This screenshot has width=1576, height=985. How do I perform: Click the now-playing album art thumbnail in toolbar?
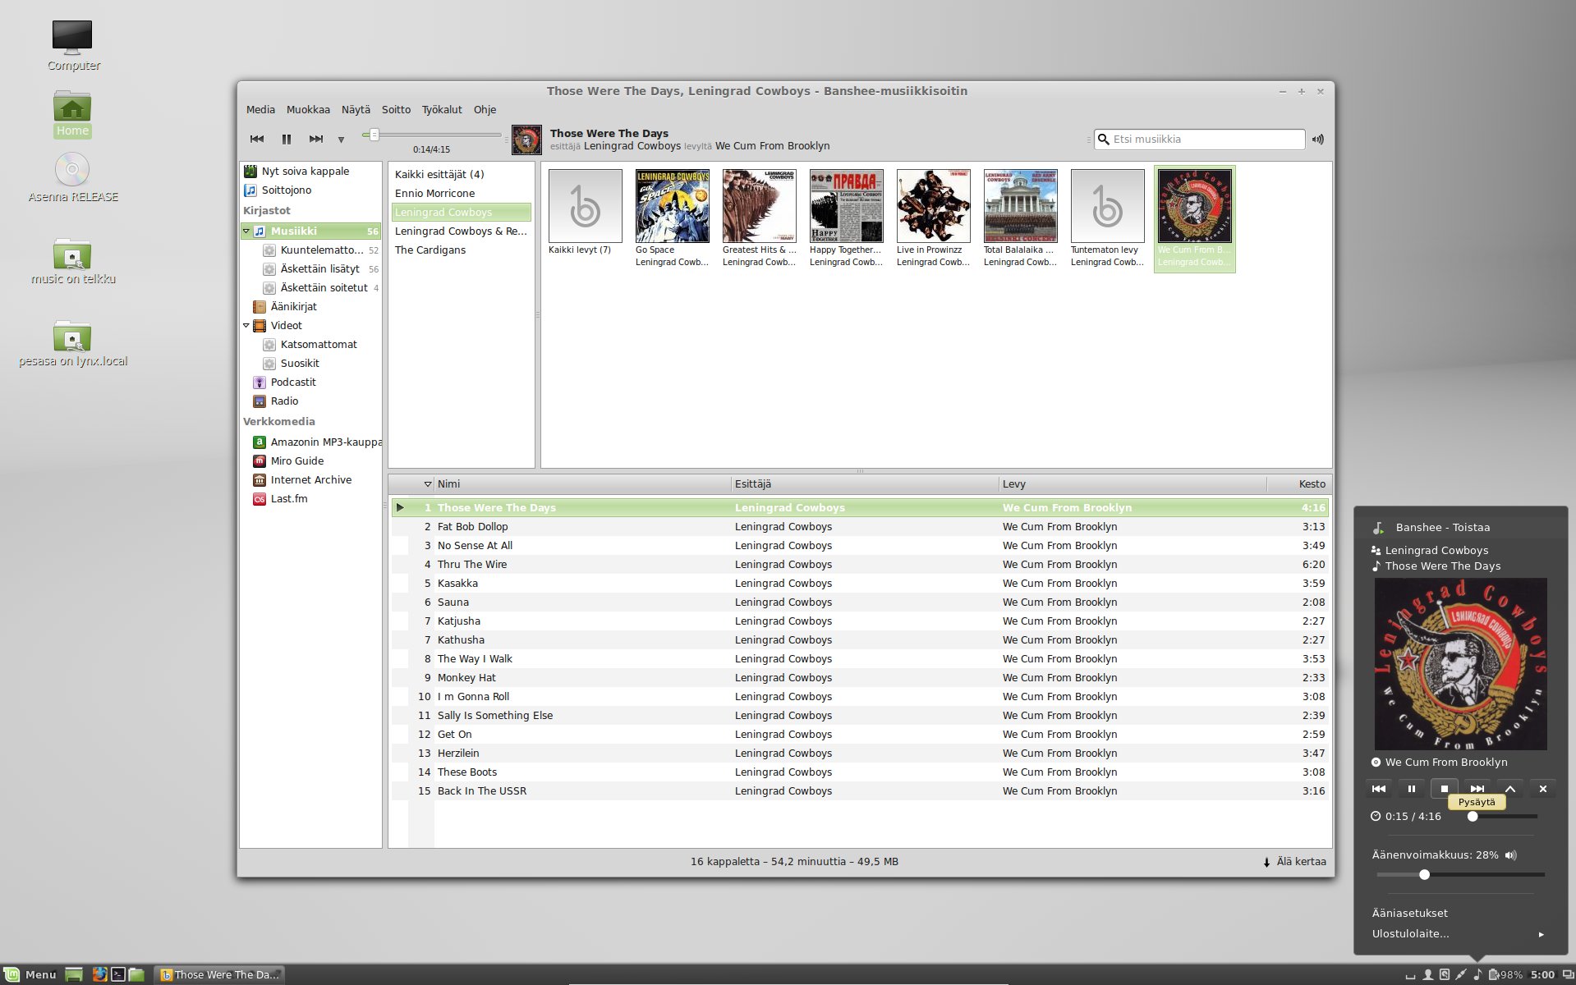526,140
